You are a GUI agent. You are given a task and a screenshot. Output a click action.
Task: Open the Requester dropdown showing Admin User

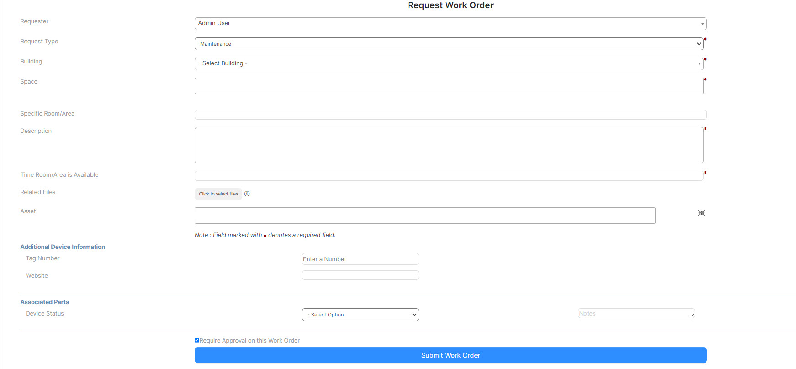click(x=451, y=24)
